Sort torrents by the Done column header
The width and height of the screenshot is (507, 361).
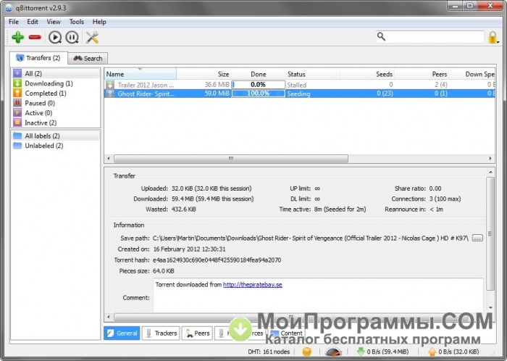[258, 74]
